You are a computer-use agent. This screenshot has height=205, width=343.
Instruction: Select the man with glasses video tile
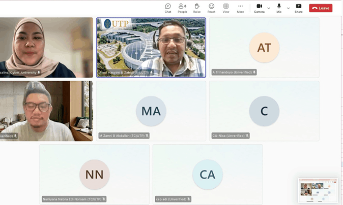coord(46,111)
